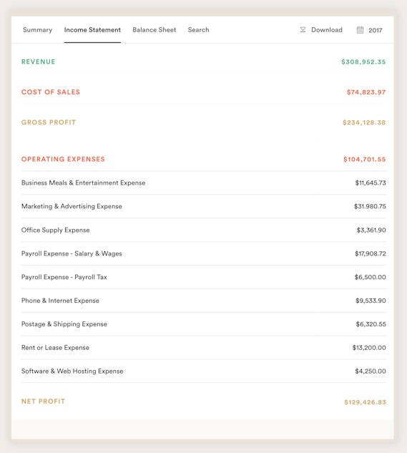Collapse the Operating Expenses section
407x453 pixels.
(203, 159)
